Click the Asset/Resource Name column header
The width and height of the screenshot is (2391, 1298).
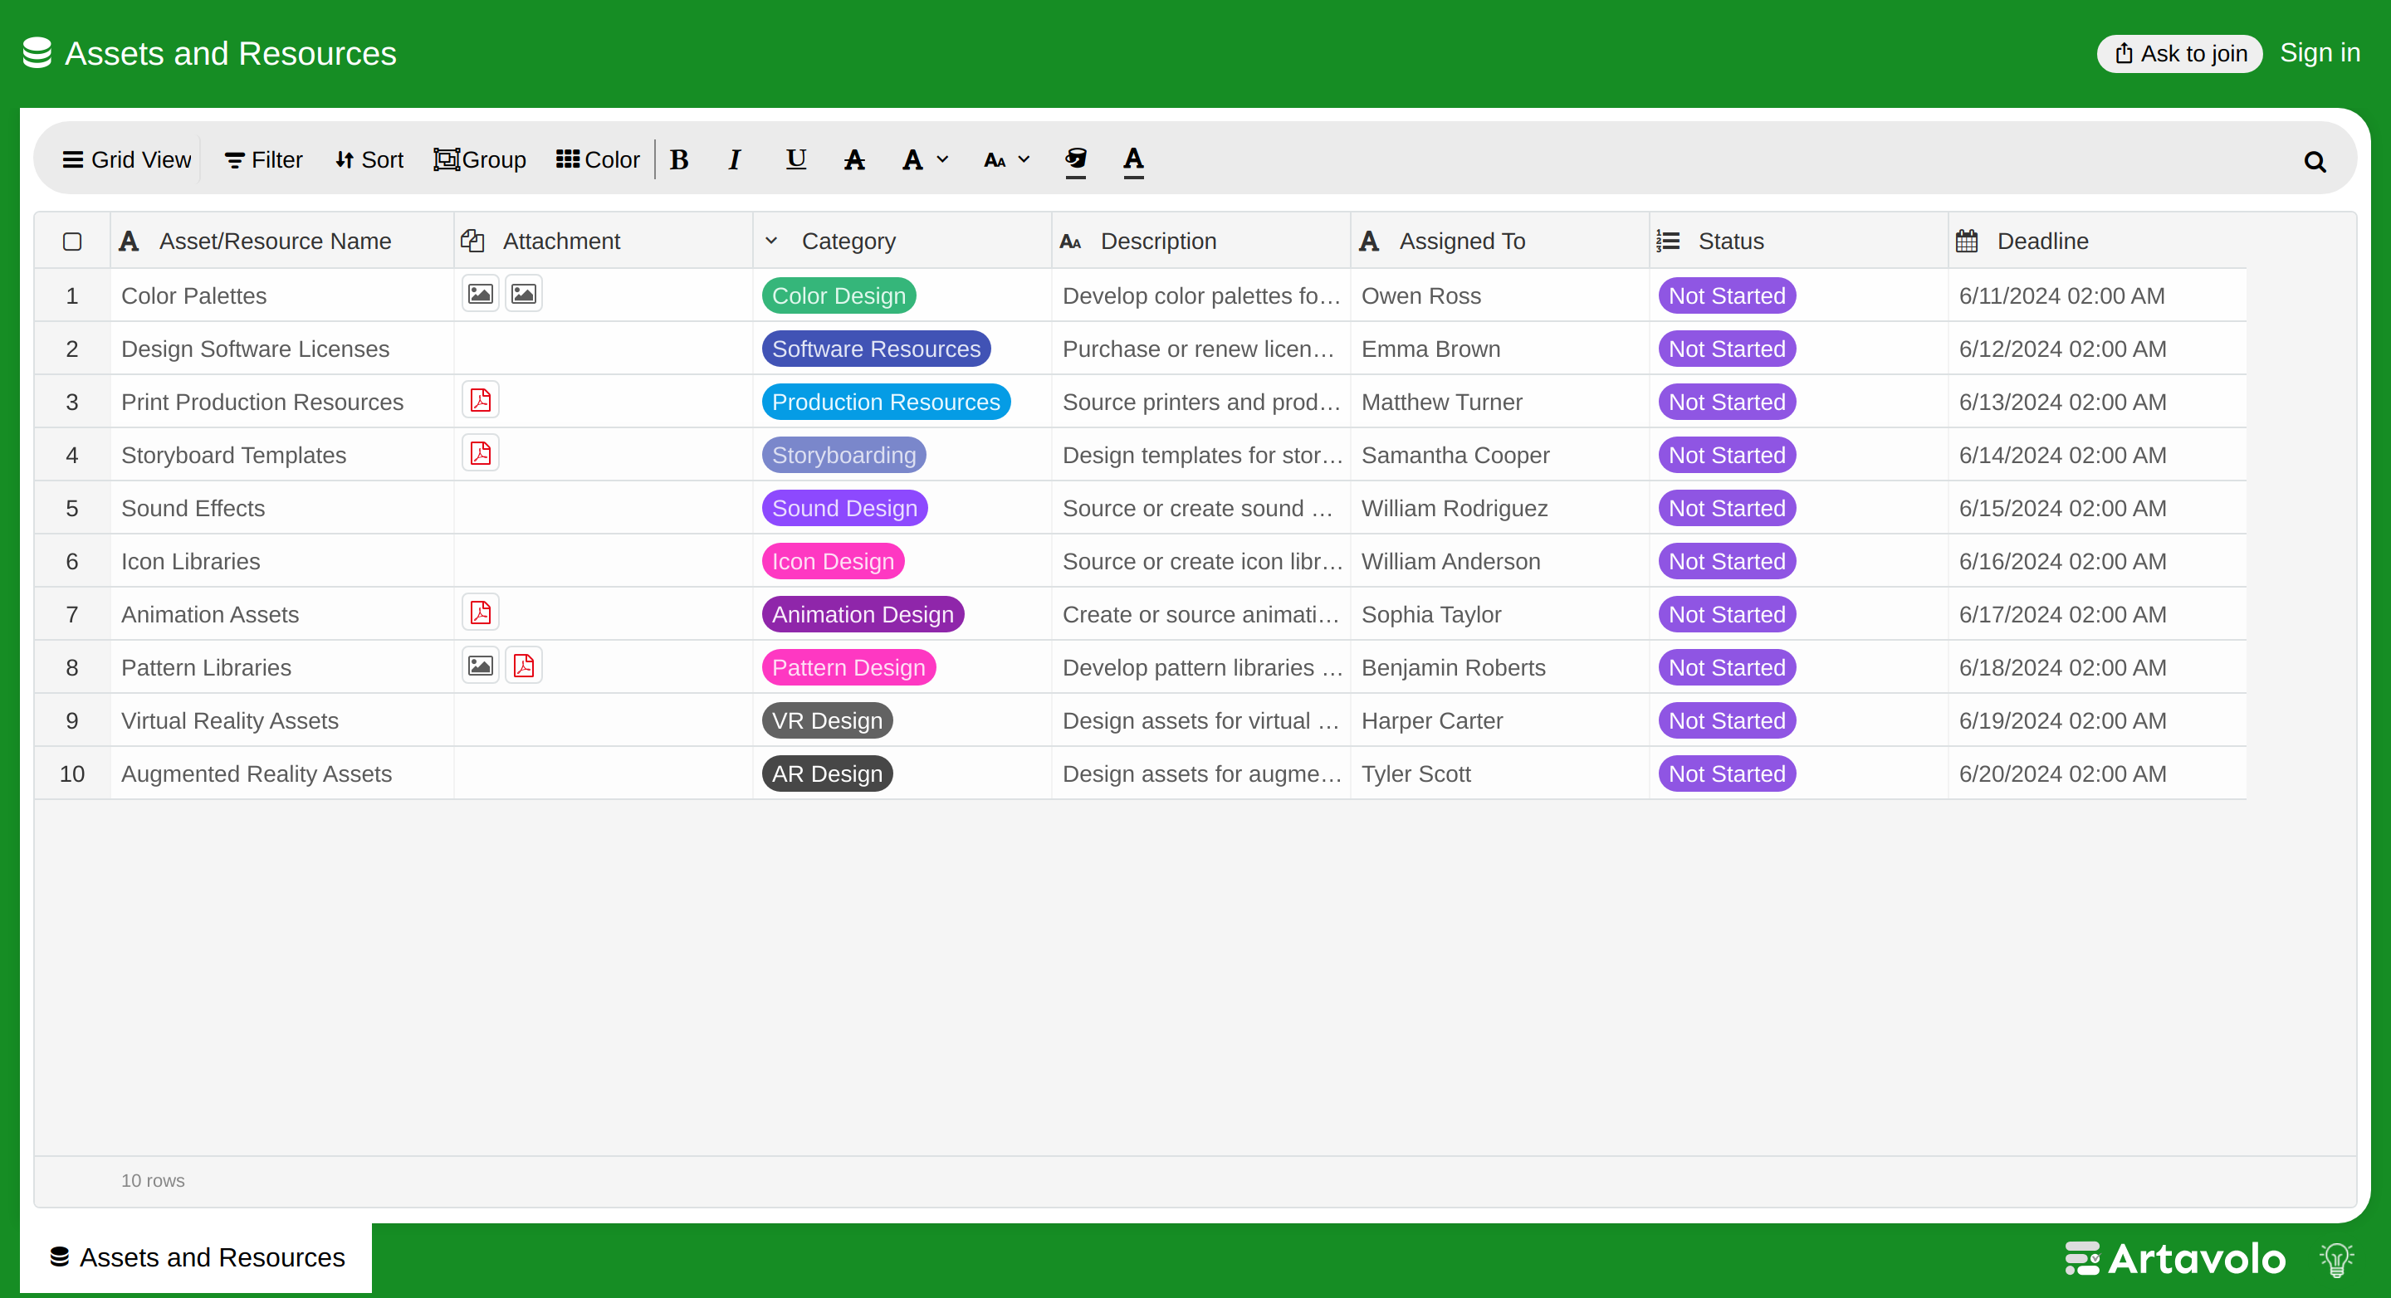(x=282, y=242)
